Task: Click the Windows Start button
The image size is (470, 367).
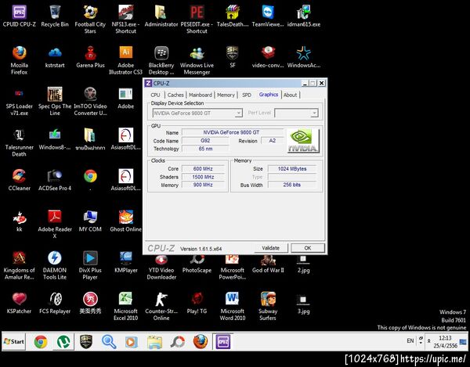Action: 14,341
